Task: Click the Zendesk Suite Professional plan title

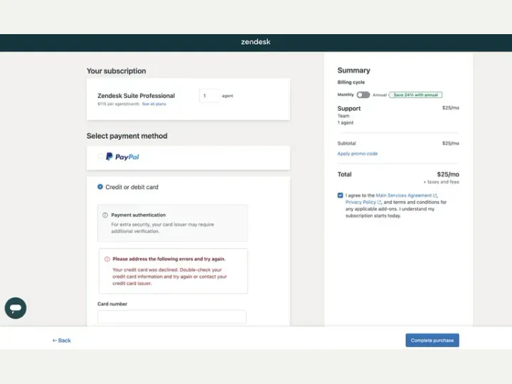Action: pyautogui.click(x=136, y=96)
